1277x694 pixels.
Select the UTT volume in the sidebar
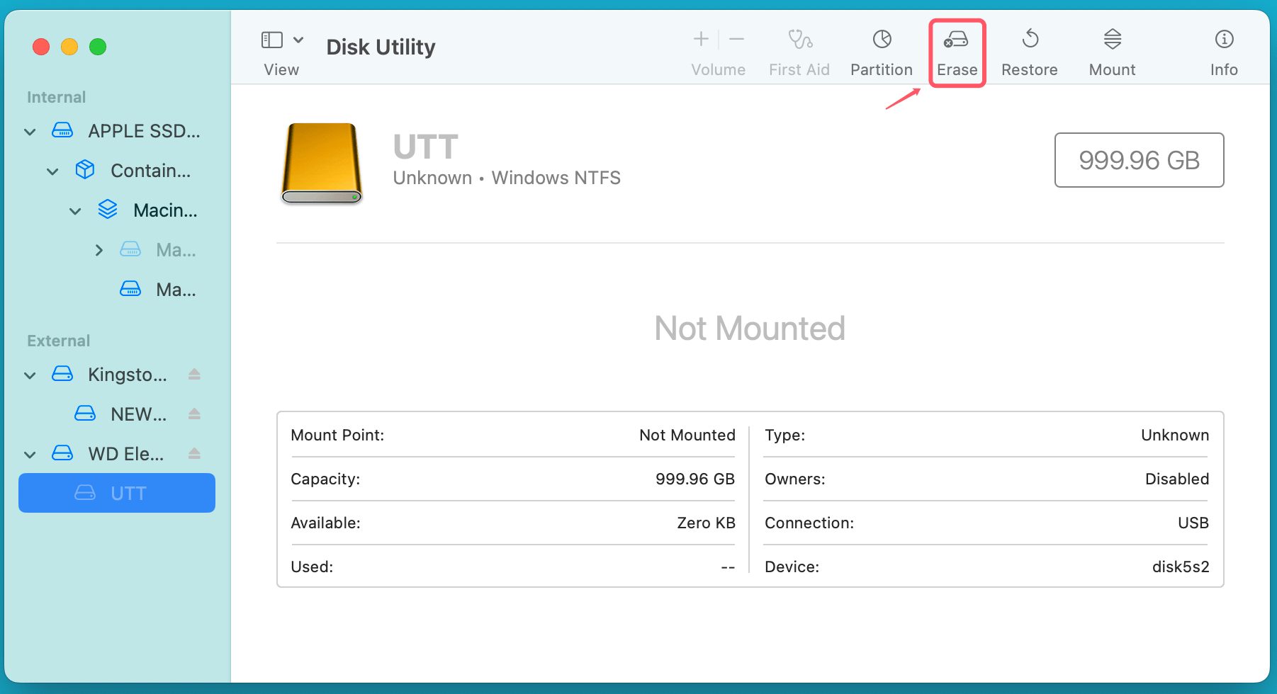click(128, 492)
